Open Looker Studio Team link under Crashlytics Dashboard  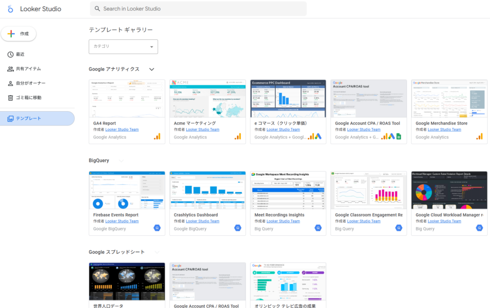pyautogui.click(x=202, y=221)
